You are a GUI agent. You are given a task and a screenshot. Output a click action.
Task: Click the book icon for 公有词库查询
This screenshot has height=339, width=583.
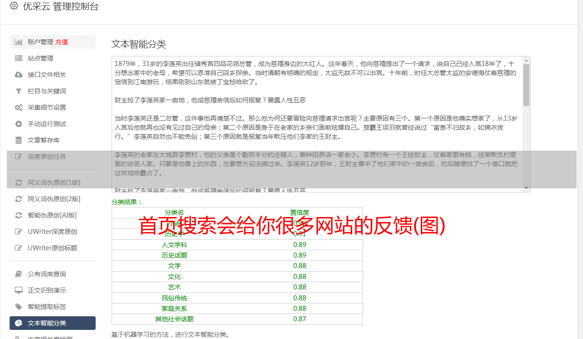click(19, 274)
